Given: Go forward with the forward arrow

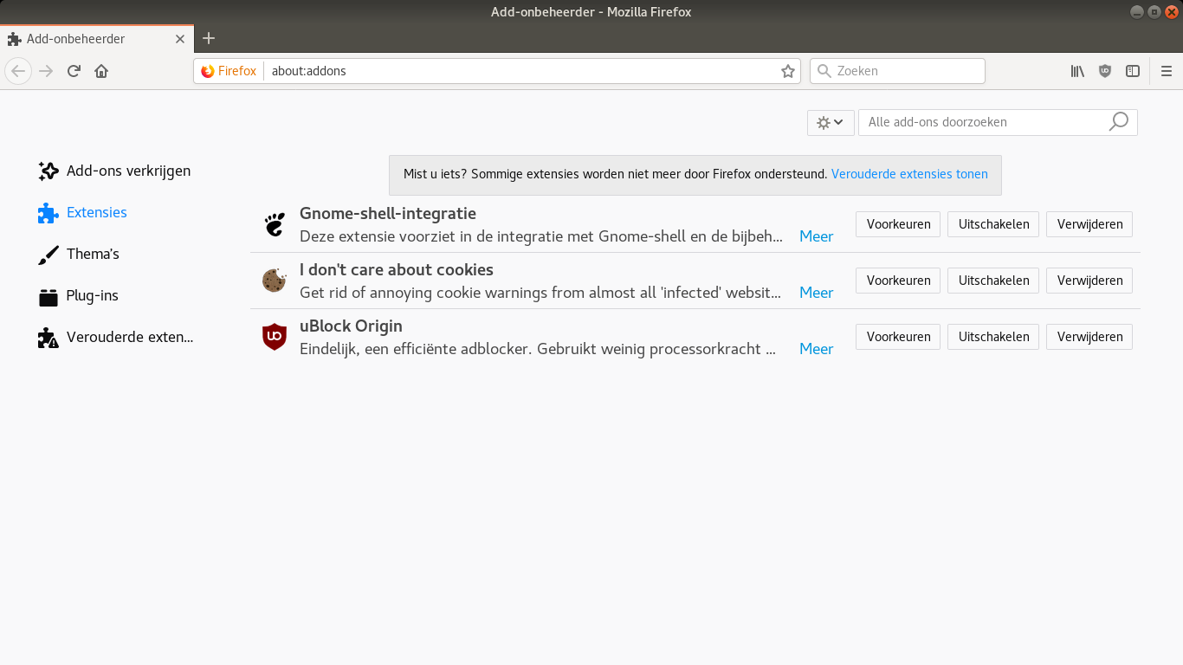Looking at the screenshot, I should click(47, 71).
